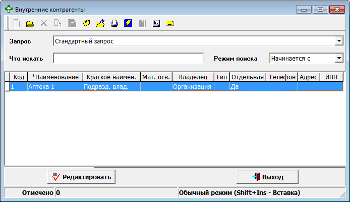Click the Что искать search field

pos(128,58)
